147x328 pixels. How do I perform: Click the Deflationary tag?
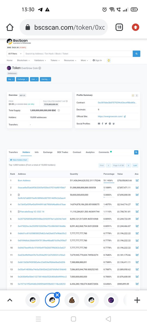click(x=12, y=74)
